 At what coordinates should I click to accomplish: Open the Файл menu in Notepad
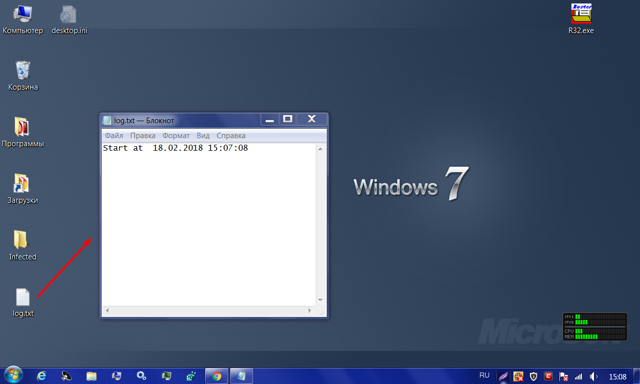click(114, 136)
